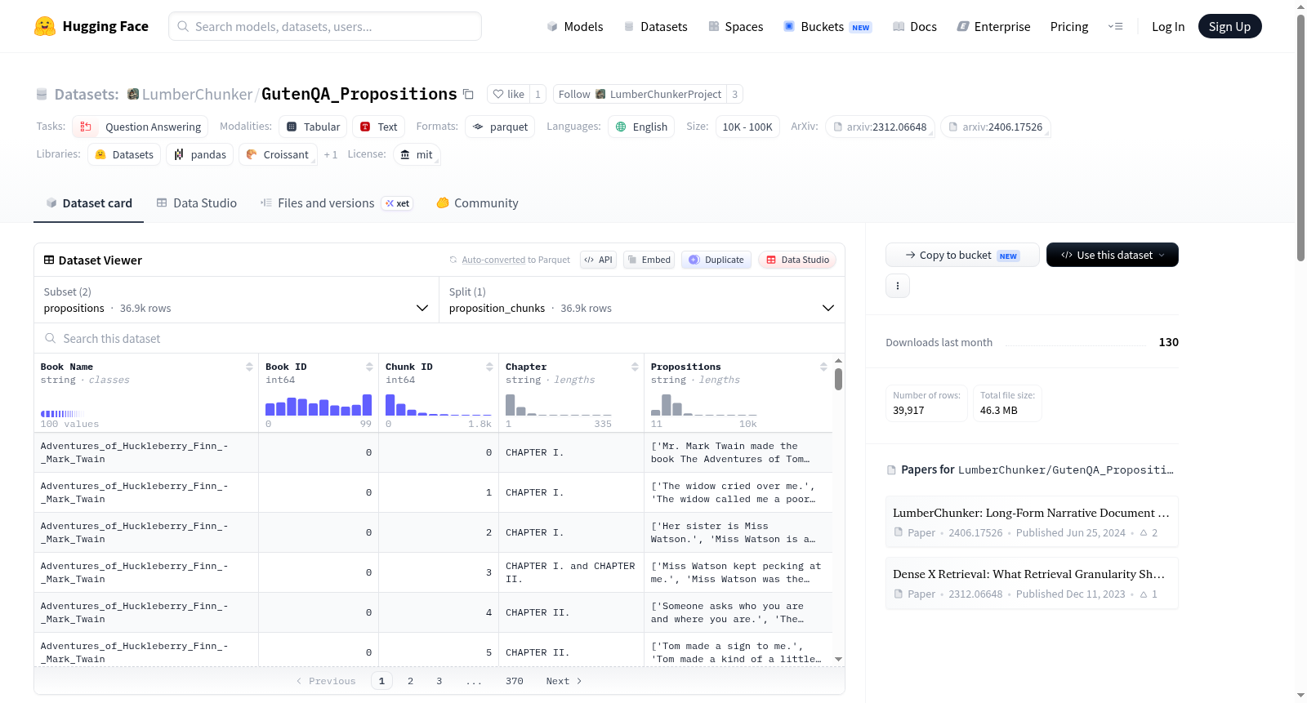This screenshot has width=1307, height=703.
Task: Switch to the Dataset card tab
Action: coord(89,203)
